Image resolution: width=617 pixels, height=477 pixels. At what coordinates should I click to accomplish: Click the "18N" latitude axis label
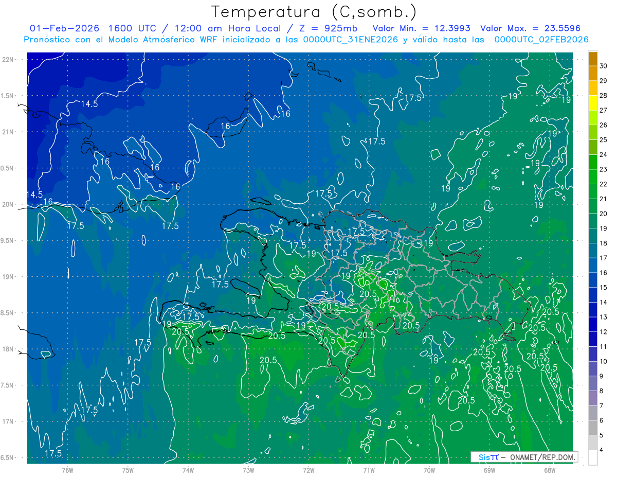(7, 349)
